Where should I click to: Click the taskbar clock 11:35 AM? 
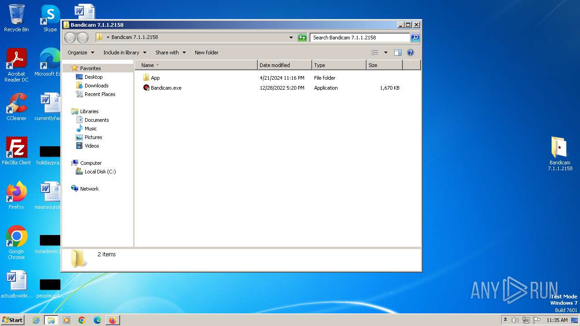click(x=557, y=320)
